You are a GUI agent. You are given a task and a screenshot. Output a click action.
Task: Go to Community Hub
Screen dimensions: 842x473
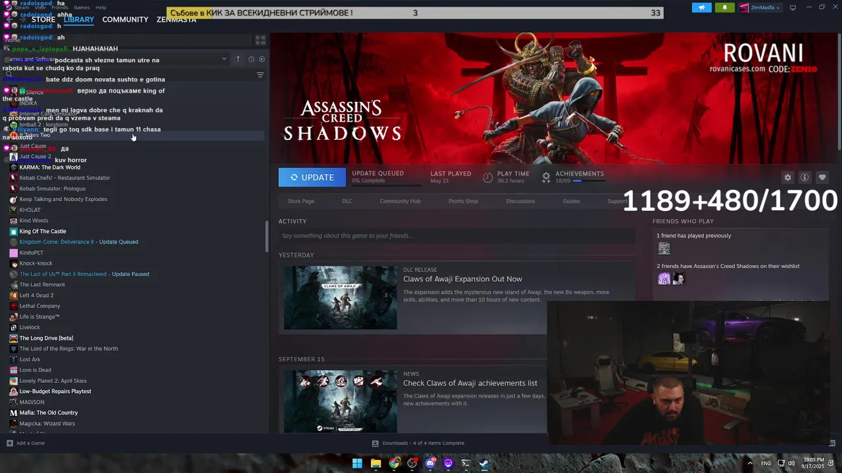400,201
